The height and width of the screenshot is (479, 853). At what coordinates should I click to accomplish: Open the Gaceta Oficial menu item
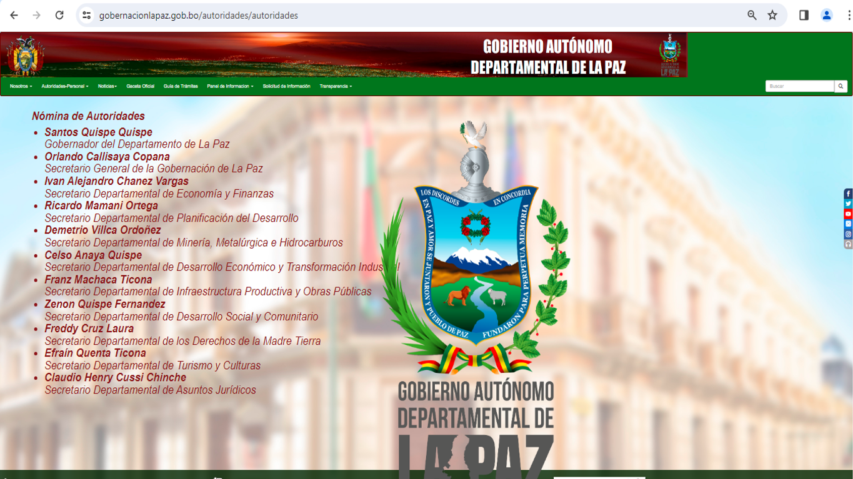coord(140,86)
